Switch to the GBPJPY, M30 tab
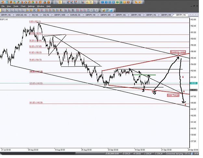The height and width of the screenshot is (158, 203). tap(59, 15)
